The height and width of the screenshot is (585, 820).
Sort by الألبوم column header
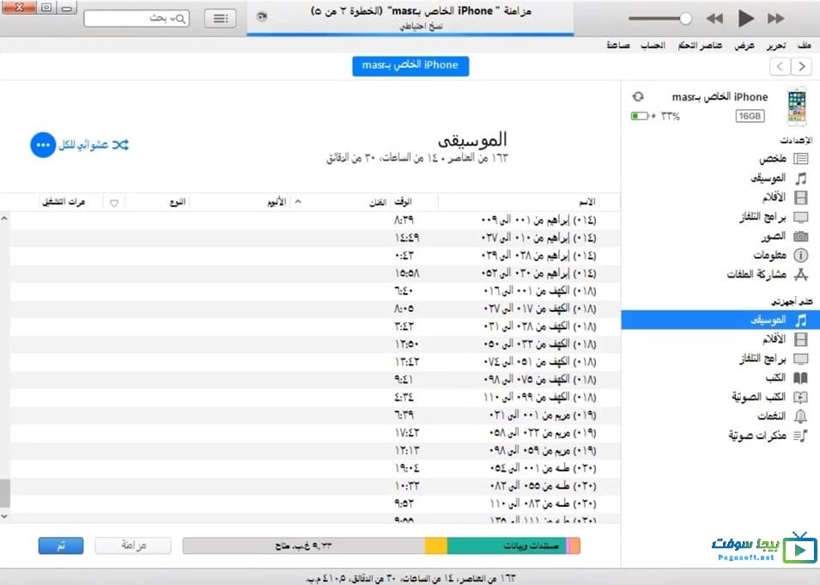click(276, 202)
